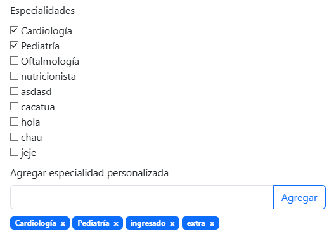Check the cacatua specialty box
The image size is (336, 234).
coord(14,107)
